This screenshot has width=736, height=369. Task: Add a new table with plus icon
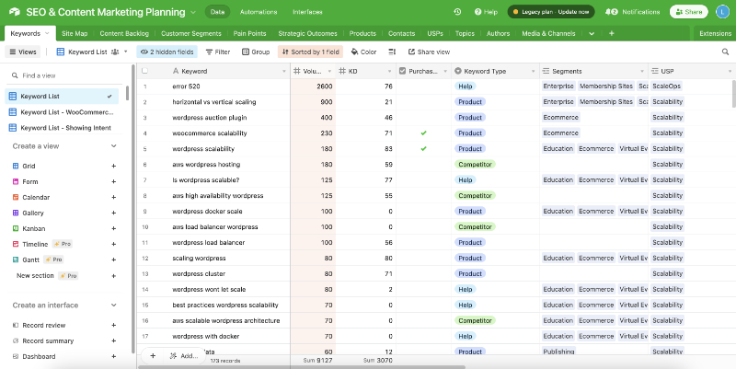tap(611, 33)
